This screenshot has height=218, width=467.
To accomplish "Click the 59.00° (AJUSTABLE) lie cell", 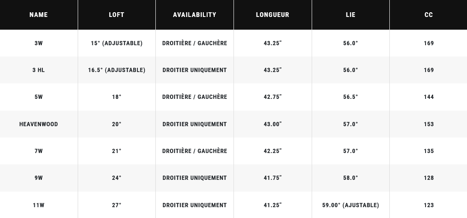I will pos(351,205).
